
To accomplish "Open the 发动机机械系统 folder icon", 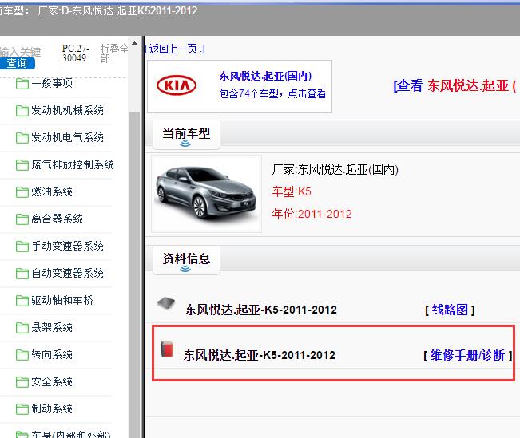I will tap(22, 111).
